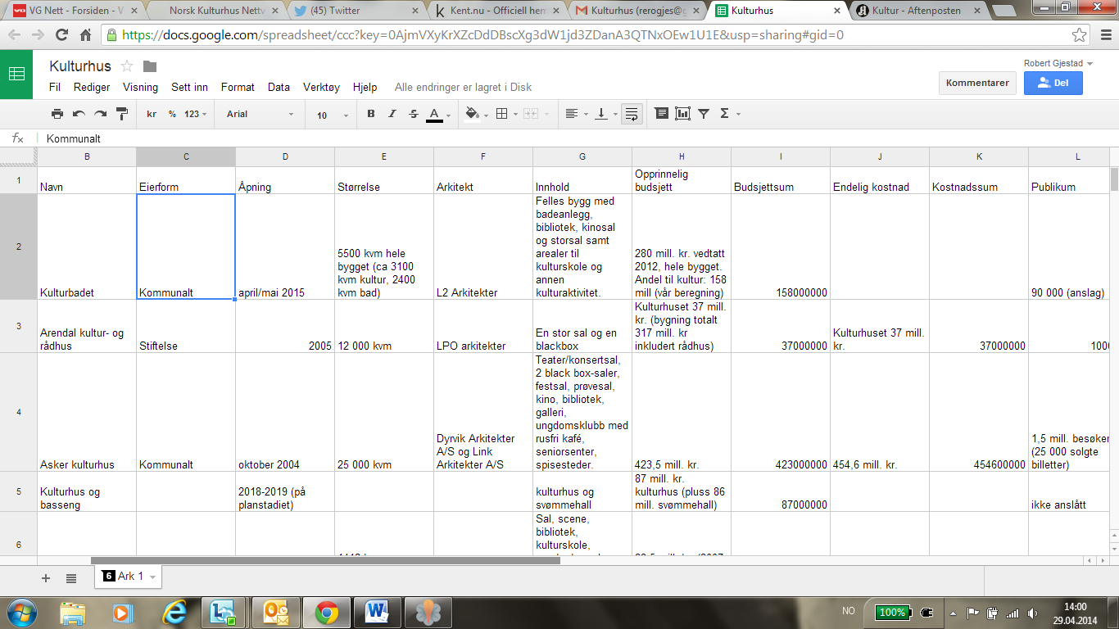Open the Arial font family dropdown
The image size is (1119, 629).
click(x=260, y=114)
